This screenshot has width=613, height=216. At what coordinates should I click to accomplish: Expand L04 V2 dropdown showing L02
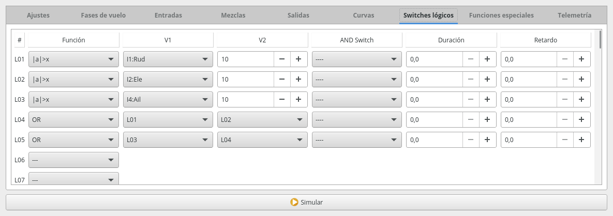click(262, 120)
